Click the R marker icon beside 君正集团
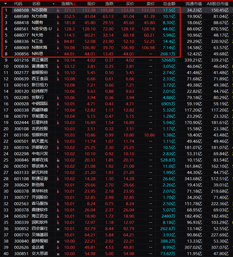 coord(58,61)
